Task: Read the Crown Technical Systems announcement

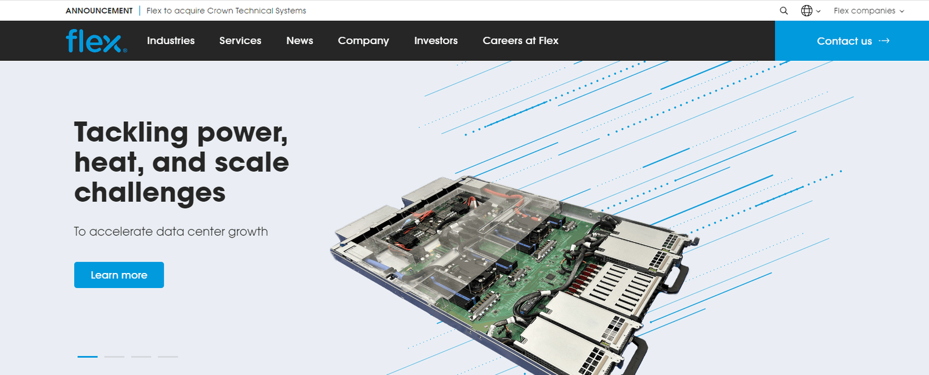Action: pos(226,10)
